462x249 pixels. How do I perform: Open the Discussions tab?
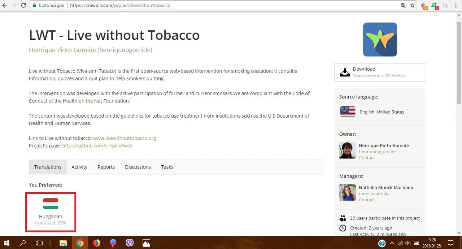(138, 167)
